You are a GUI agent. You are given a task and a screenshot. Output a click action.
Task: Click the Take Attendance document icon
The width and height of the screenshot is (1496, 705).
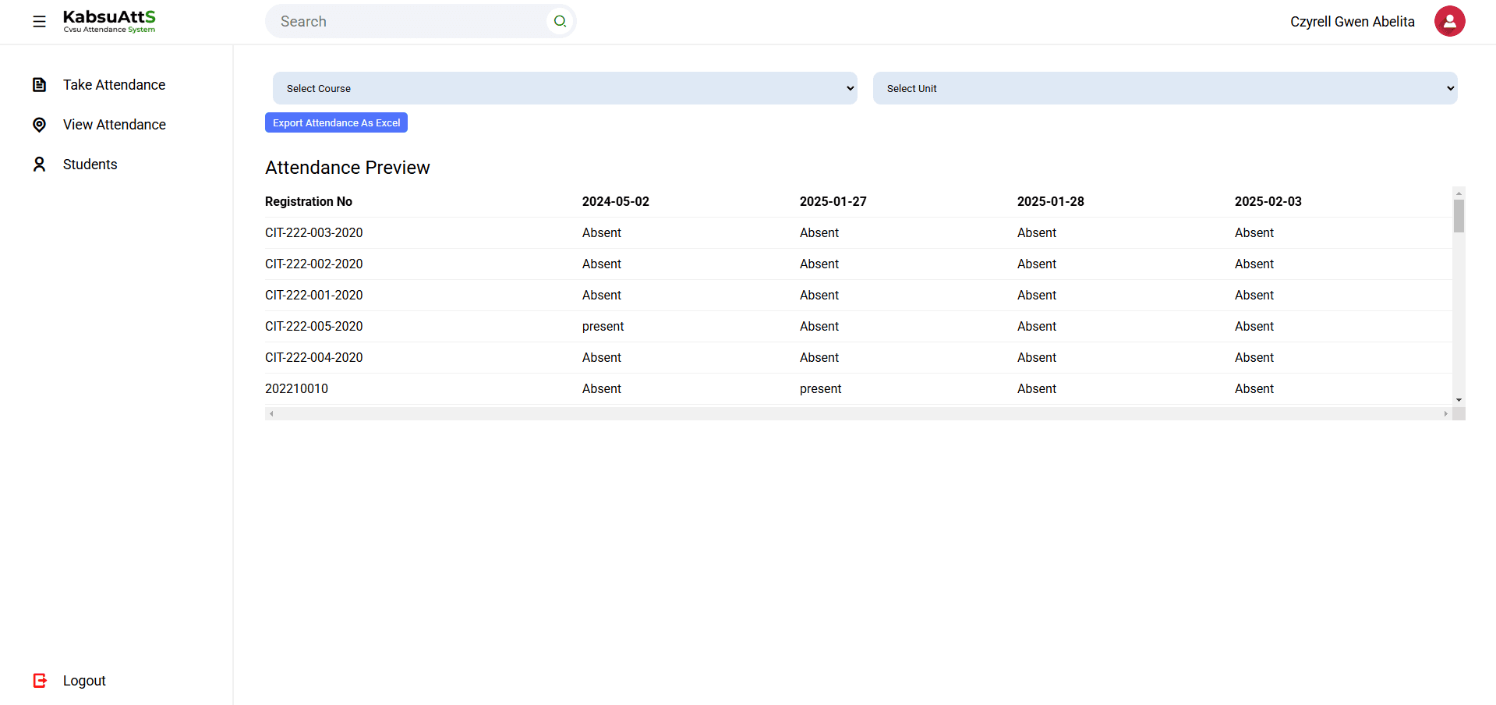pos(39,85)
